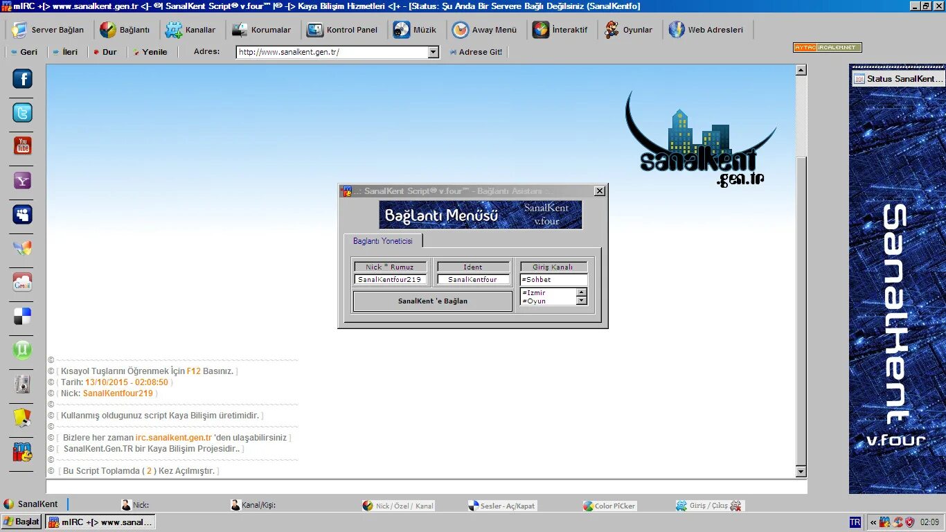
Task: Click scrollbar down arrow in main window
Action: 801,472
